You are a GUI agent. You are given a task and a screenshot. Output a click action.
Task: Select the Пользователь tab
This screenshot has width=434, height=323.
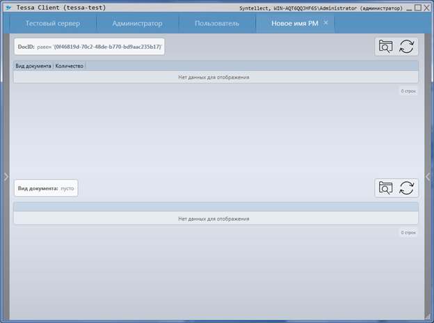217,24
